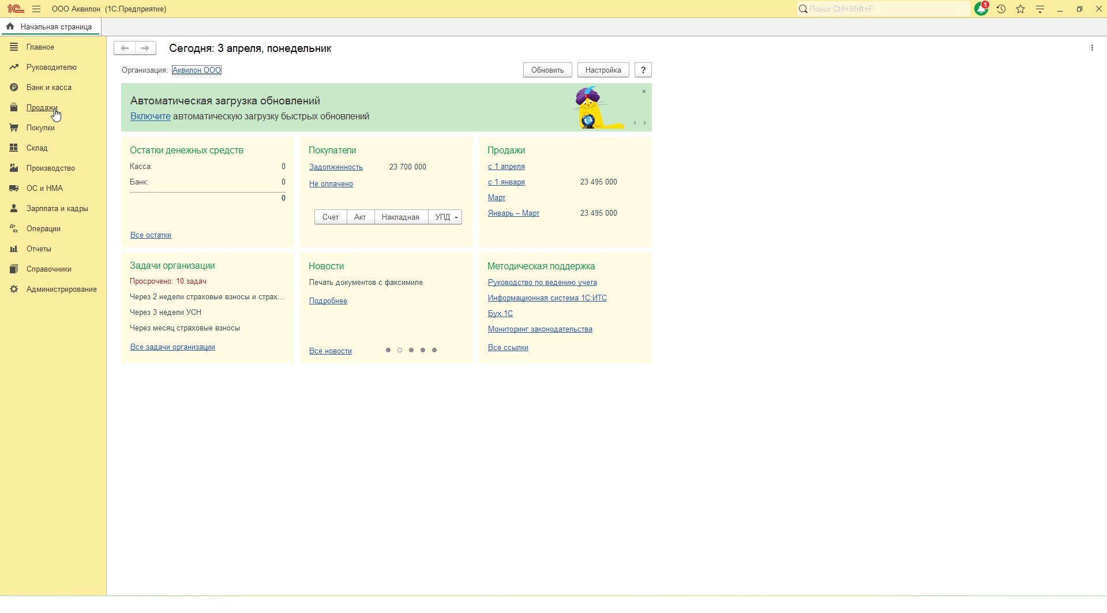Click the Администрирование gear icon

tap(14, 289)
